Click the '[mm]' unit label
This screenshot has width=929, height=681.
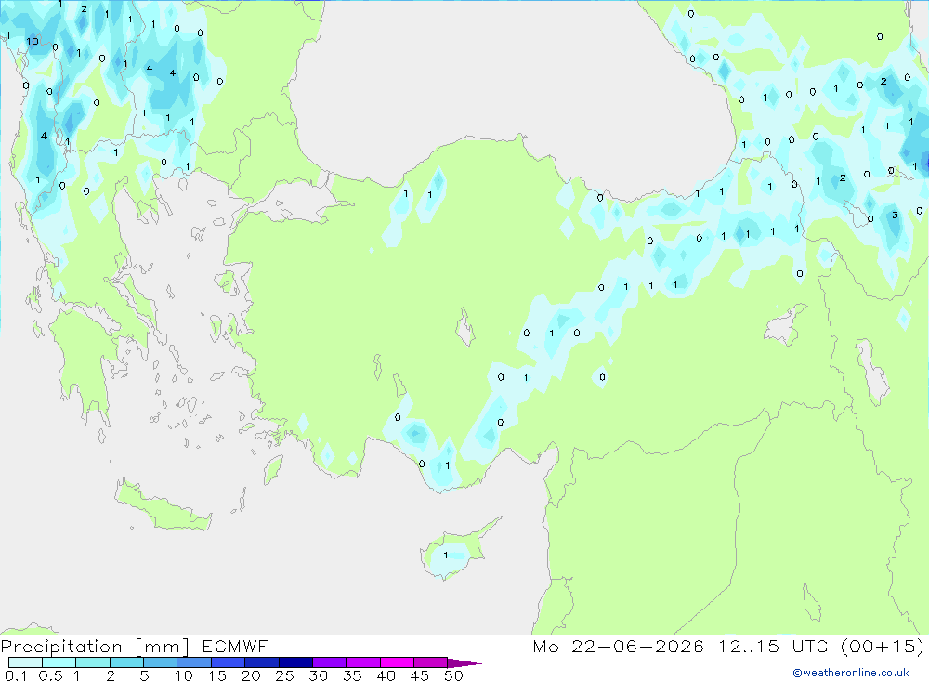coord(162,647)
